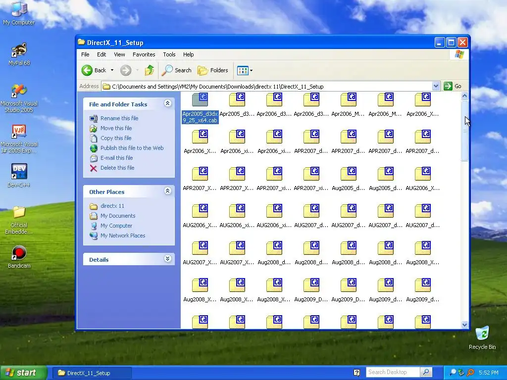507x380 pixels.
Task: Select the Apr2005_d3dx9_25_x64.cab file icon
Action: [200, 99]
